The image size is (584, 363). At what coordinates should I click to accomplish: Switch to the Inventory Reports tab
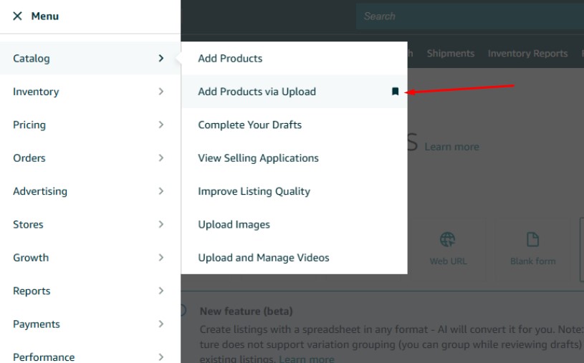click(x=528, y=53)
